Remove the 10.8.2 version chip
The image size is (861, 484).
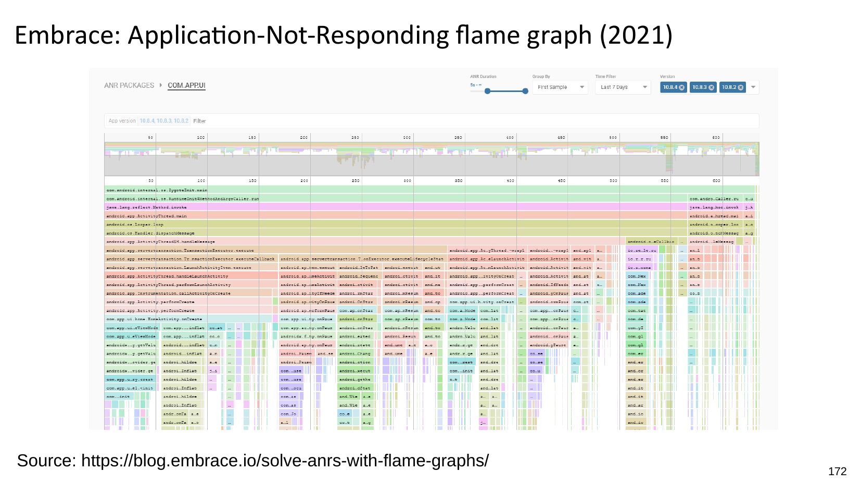tap(740, 87)
